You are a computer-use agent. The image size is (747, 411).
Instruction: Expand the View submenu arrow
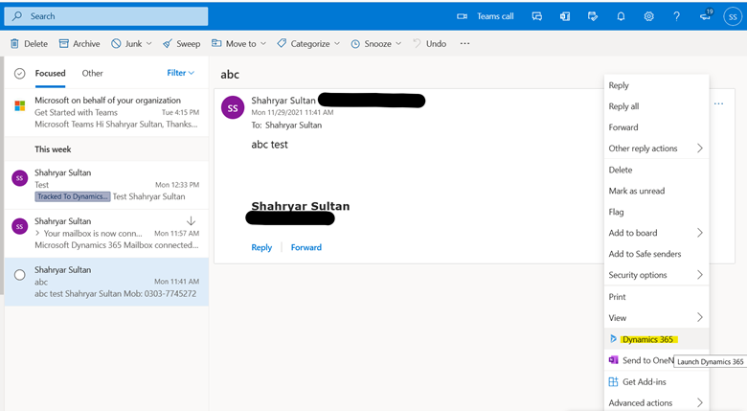click(x=700, y=317)
